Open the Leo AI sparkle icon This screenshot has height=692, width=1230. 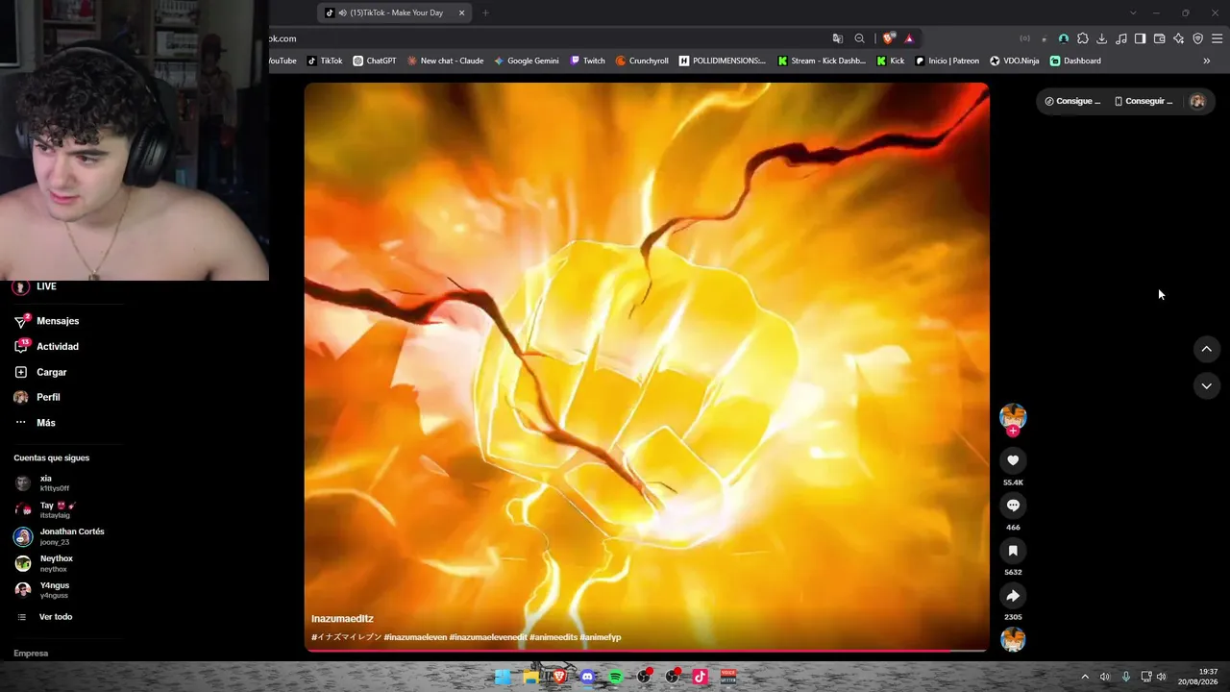pyautogui.click(x=1179, y=38)
